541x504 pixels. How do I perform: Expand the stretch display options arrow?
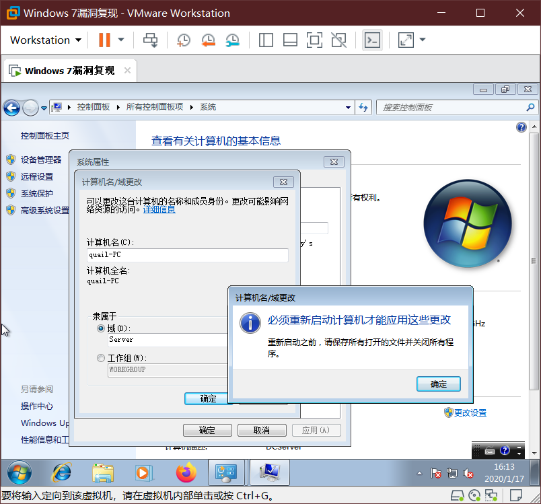pos(423,40)
